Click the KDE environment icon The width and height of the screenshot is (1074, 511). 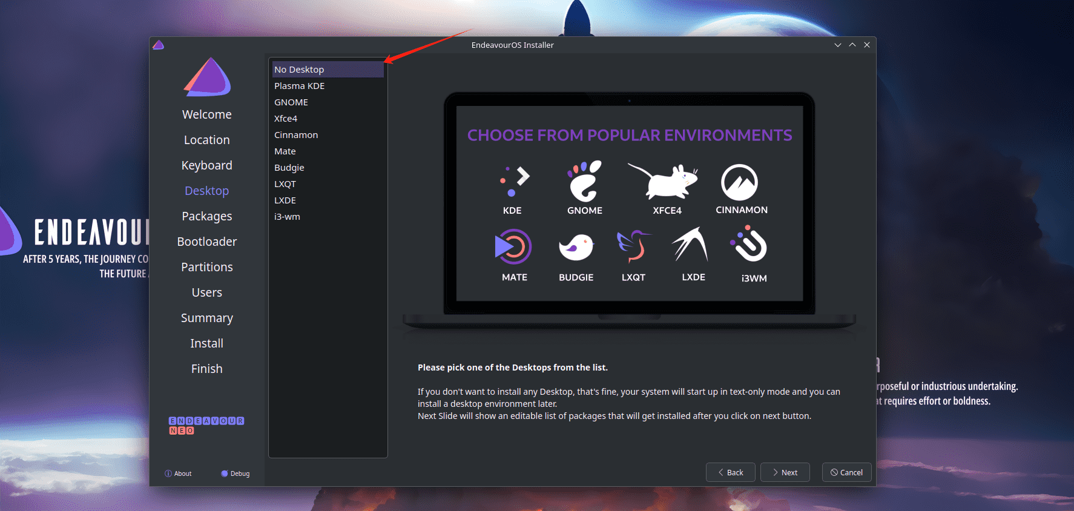[x=515, y=181]
